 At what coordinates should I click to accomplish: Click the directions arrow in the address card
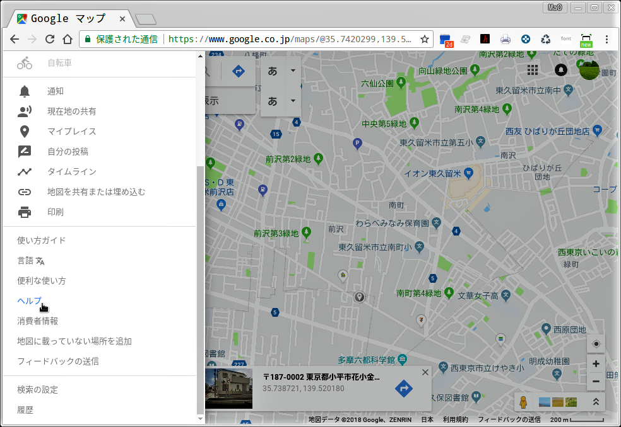(403, 389)
